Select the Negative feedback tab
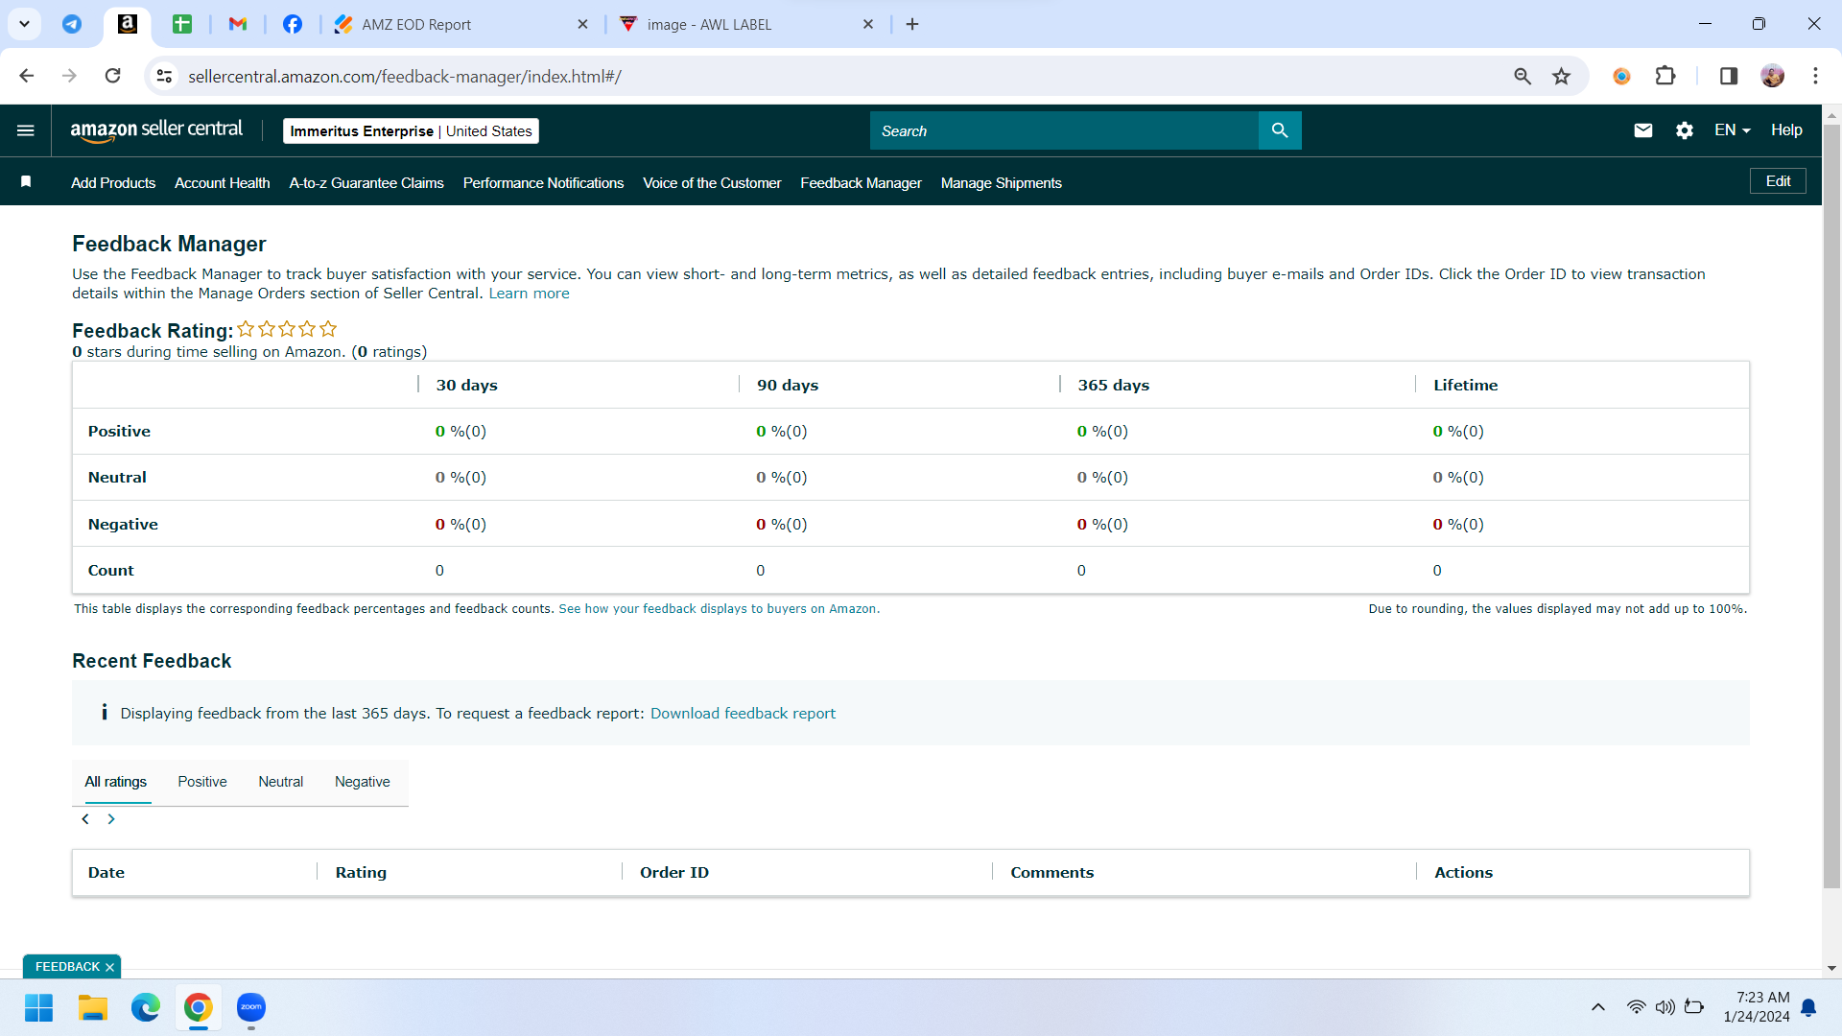Viewport: 1842px width, 1036px height. pos(363,782)
